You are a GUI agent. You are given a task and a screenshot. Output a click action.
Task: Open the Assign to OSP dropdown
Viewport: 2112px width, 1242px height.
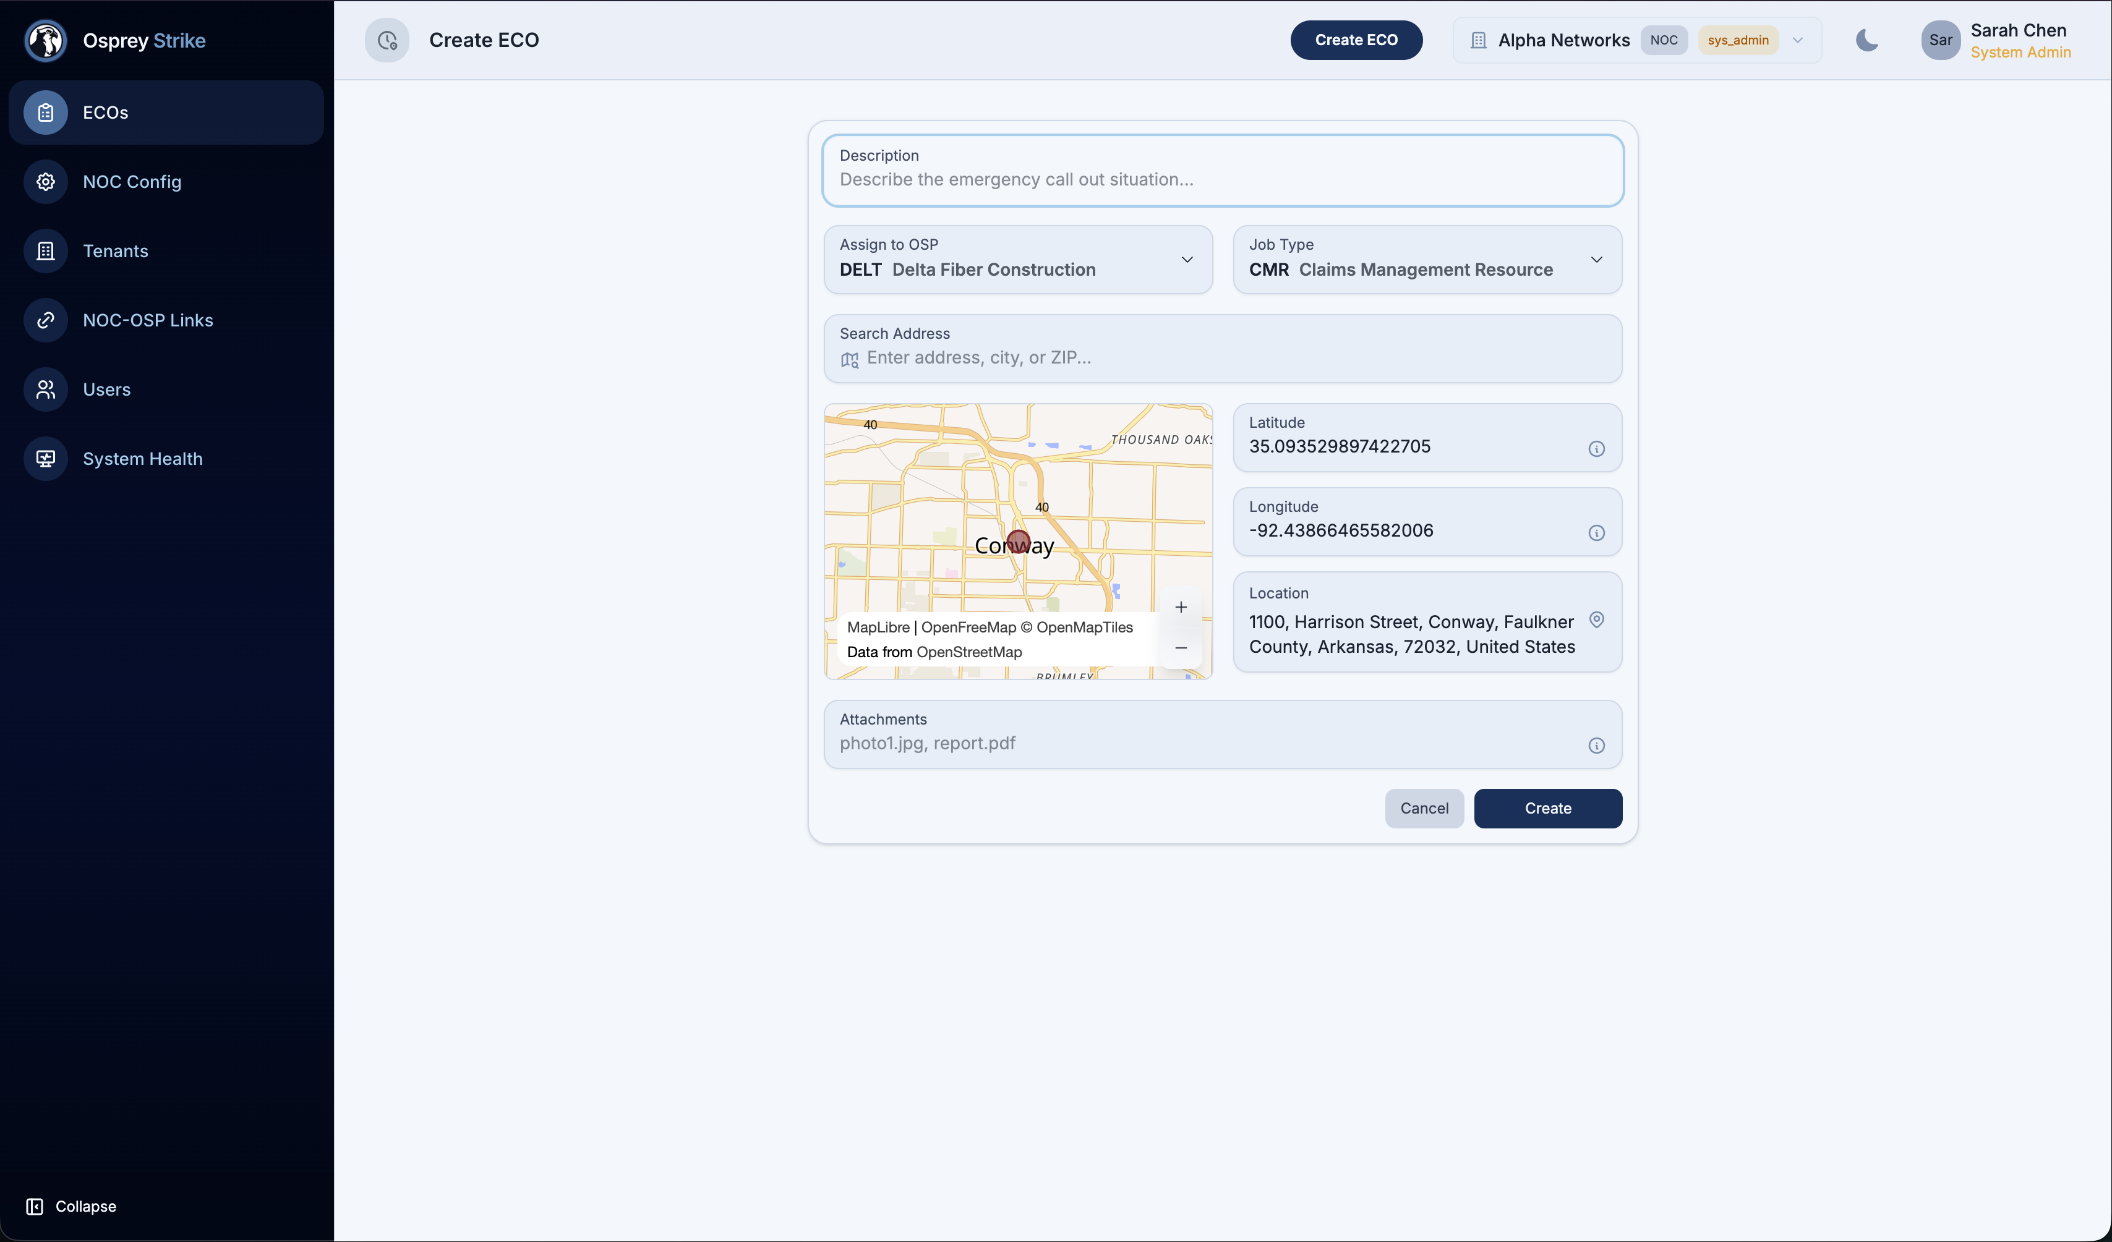1017,260
